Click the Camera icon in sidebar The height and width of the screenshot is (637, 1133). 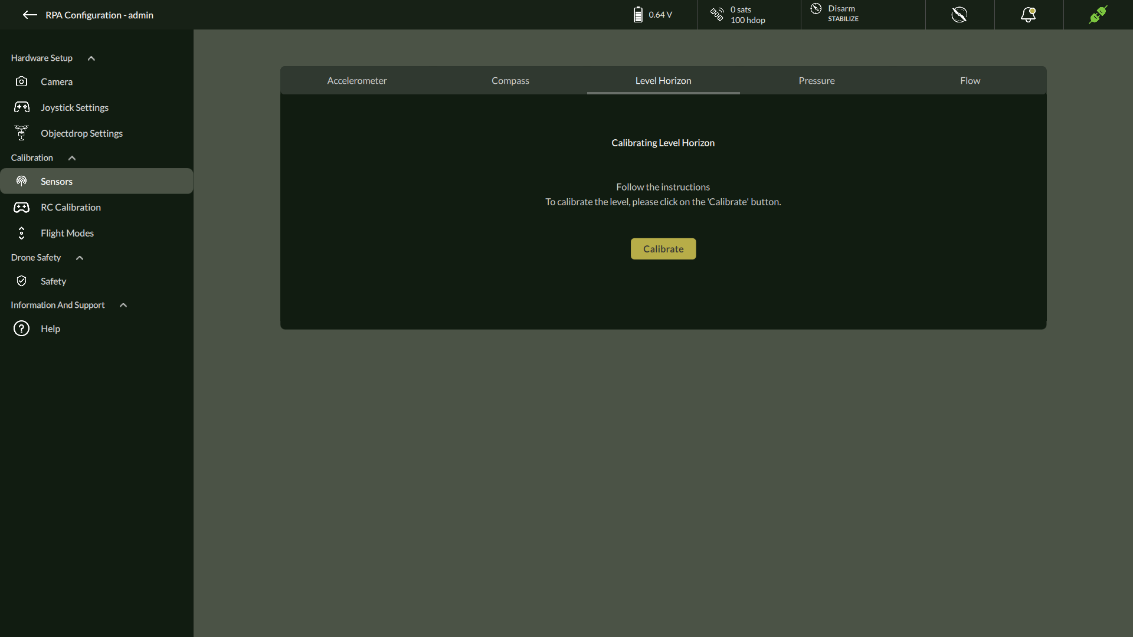pyautogui.click(x=21, y=81)
